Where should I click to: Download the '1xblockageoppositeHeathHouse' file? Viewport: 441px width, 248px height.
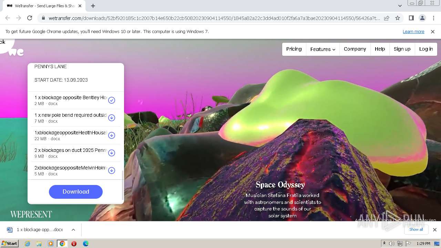[112, 135]
